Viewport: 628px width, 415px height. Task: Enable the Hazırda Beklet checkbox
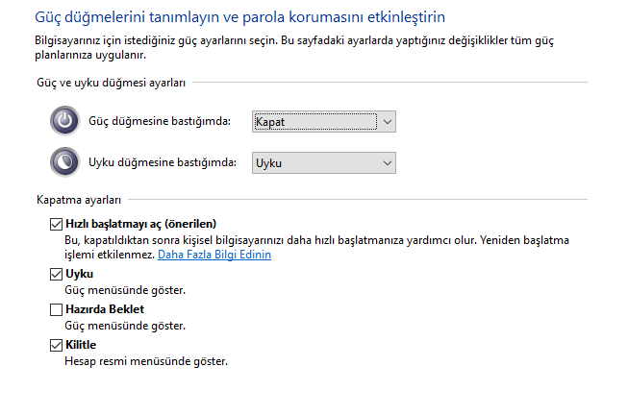tap(55, 310)
